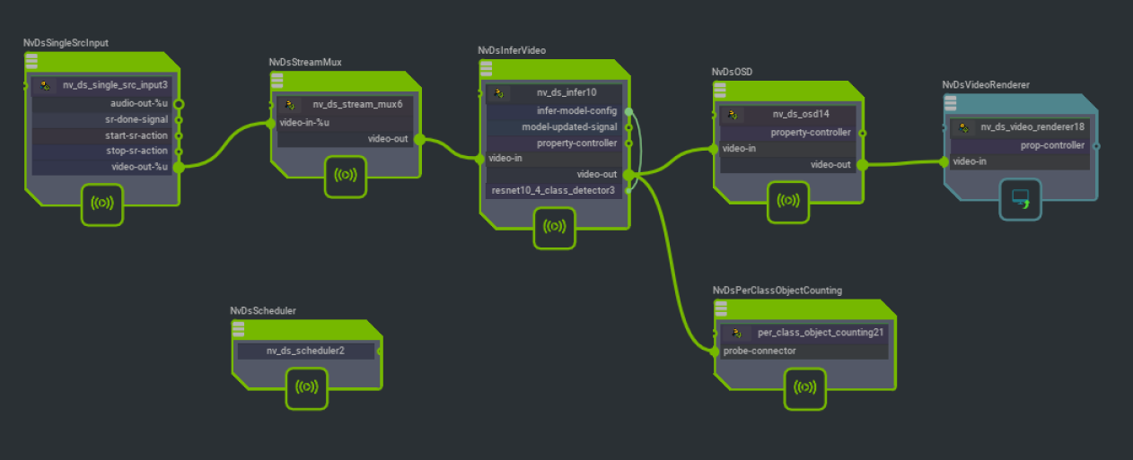Click the nv_ds_scheduler2 component label
The image size is (1133, 460).
click(x=305, y=351)
